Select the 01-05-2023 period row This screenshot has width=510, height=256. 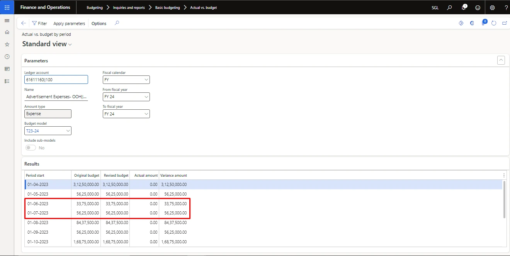point(263,194)
